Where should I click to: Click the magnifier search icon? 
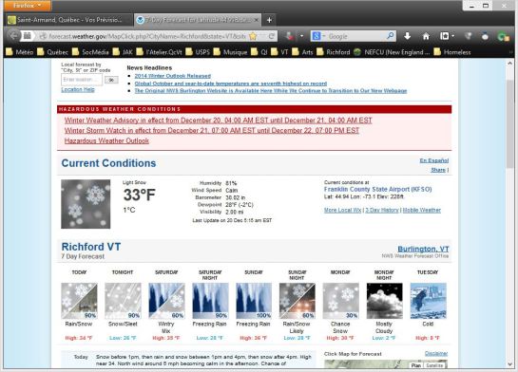click(x=391, y=36)
